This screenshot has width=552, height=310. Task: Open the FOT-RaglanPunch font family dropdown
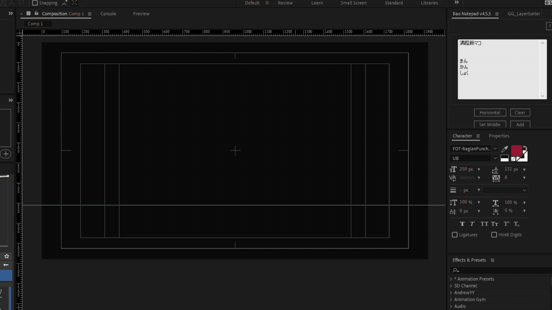click(474, 149)
